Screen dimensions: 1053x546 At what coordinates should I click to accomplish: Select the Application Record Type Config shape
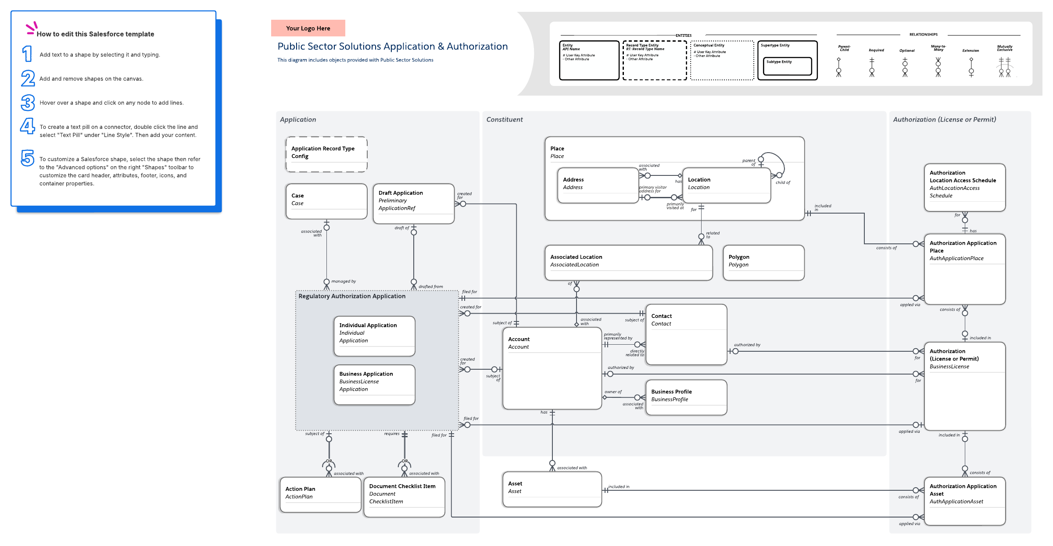click(x=326, y=154)
